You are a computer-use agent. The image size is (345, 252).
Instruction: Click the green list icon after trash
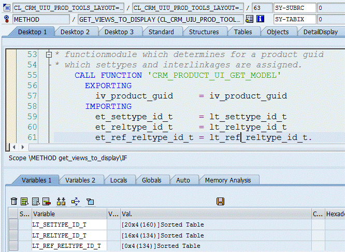pyautogui.click(x=25, y=201)
